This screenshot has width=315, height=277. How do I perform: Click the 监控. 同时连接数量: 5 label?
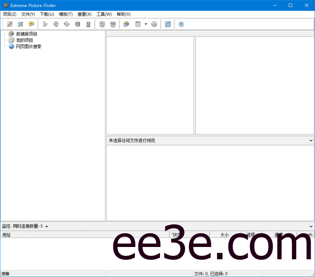point(22,226)
